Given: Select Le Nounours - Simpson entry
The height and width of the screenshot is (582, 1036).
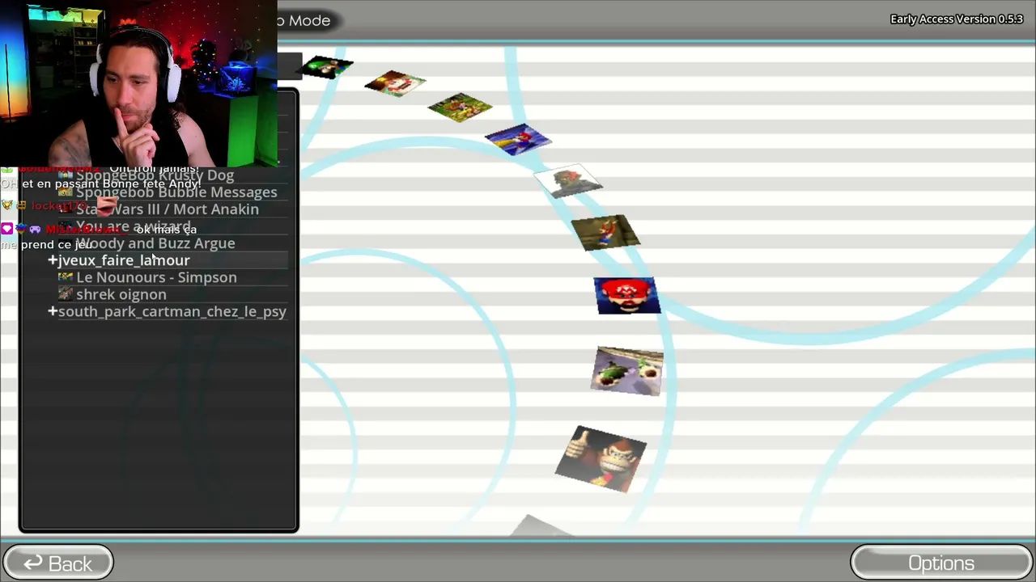Looking at the screenshot, I should tap(156, 277).
